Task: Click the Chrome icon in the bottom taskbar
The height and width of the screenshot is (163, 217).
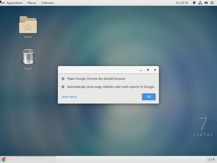Action: 4,160
